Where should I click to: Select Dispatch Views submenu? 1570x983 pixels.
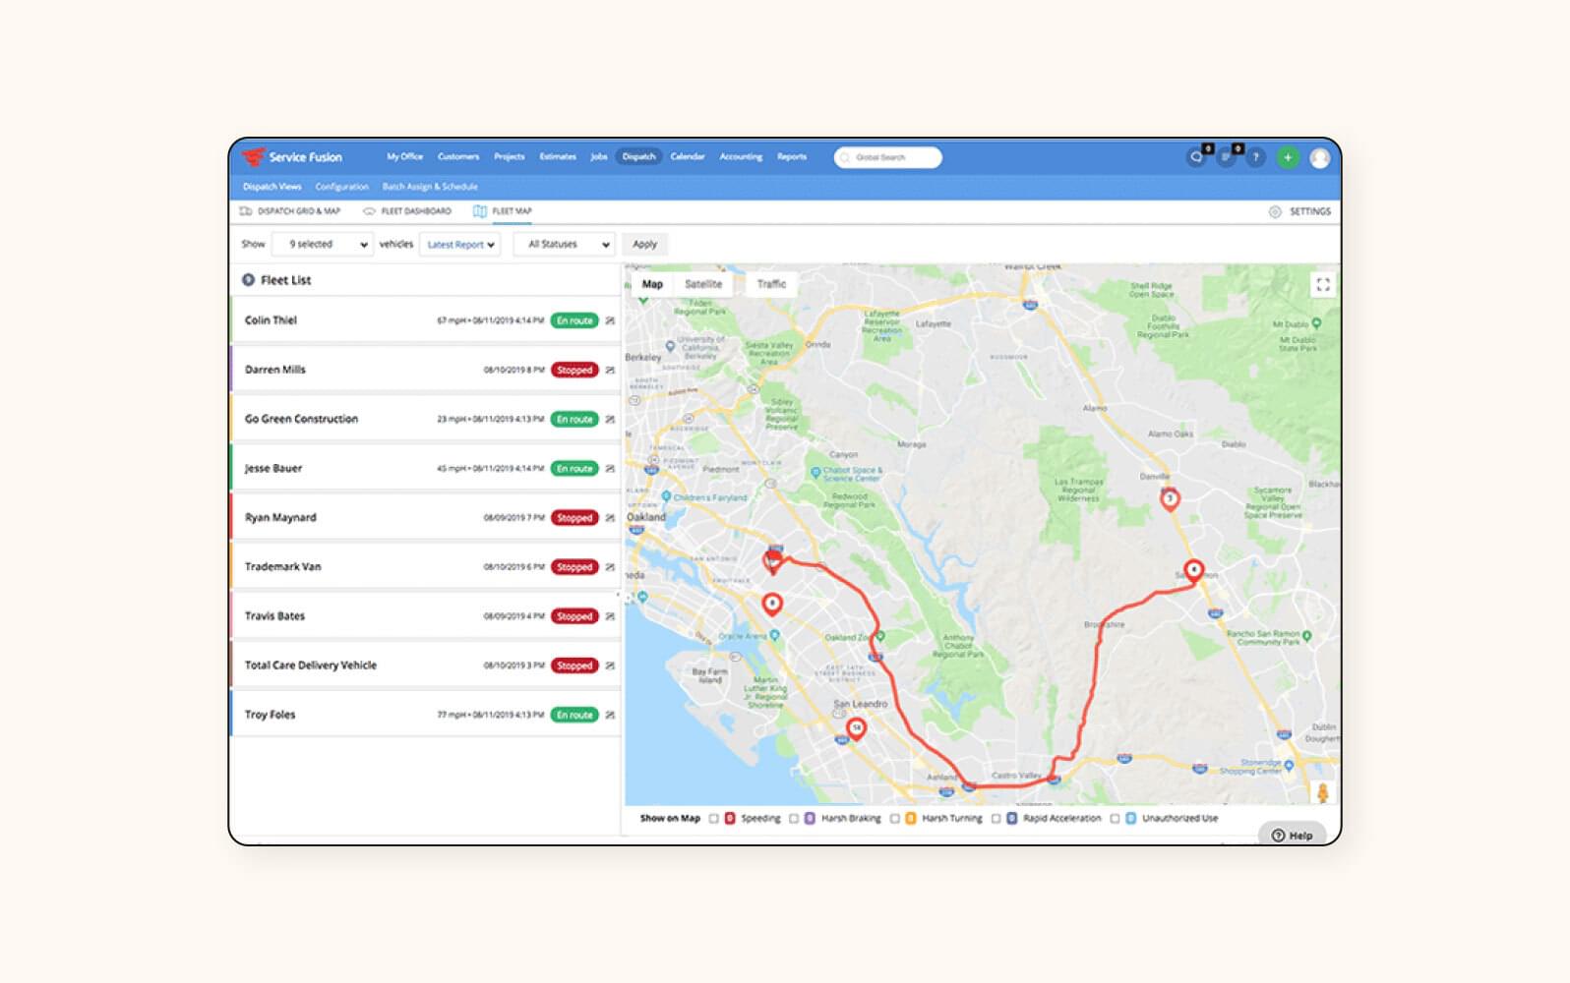tap(272, 187)
